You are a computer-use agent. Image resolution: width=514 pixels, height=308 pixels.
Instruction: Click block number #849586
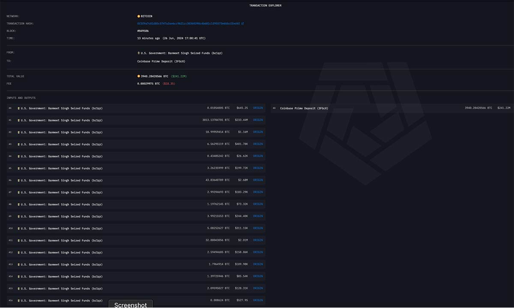143,31
